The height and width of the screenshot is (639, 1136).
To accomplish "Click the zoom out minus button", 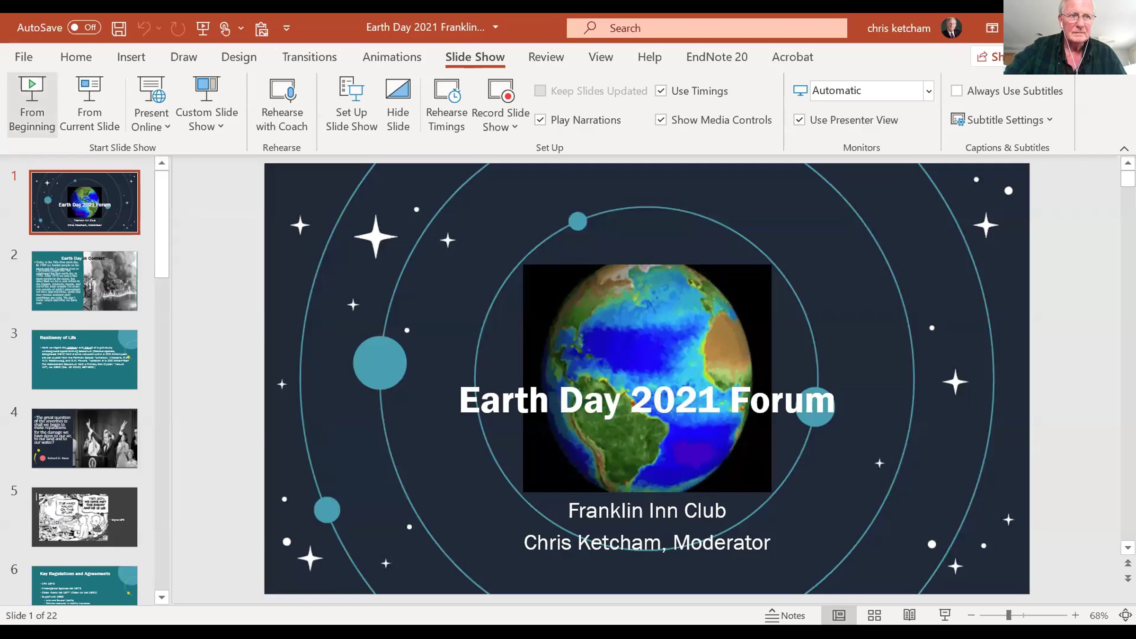I will 971,615.
